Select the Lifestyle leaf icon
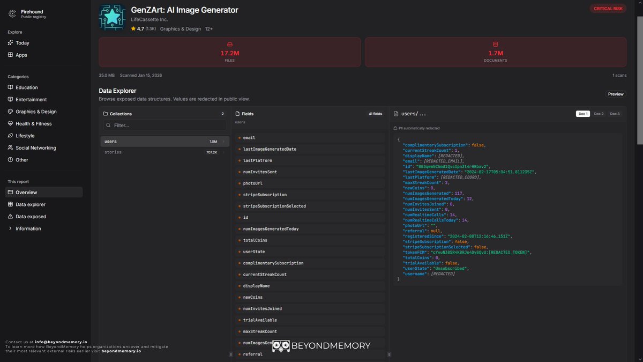 10,136
